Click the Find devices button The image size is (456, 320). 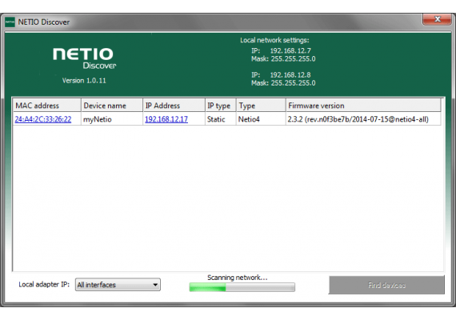(386, 285)
